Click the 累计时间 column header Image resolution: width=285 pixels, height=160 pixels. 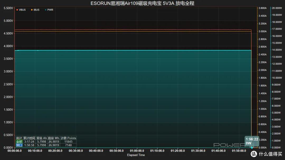tap(29, 138)
